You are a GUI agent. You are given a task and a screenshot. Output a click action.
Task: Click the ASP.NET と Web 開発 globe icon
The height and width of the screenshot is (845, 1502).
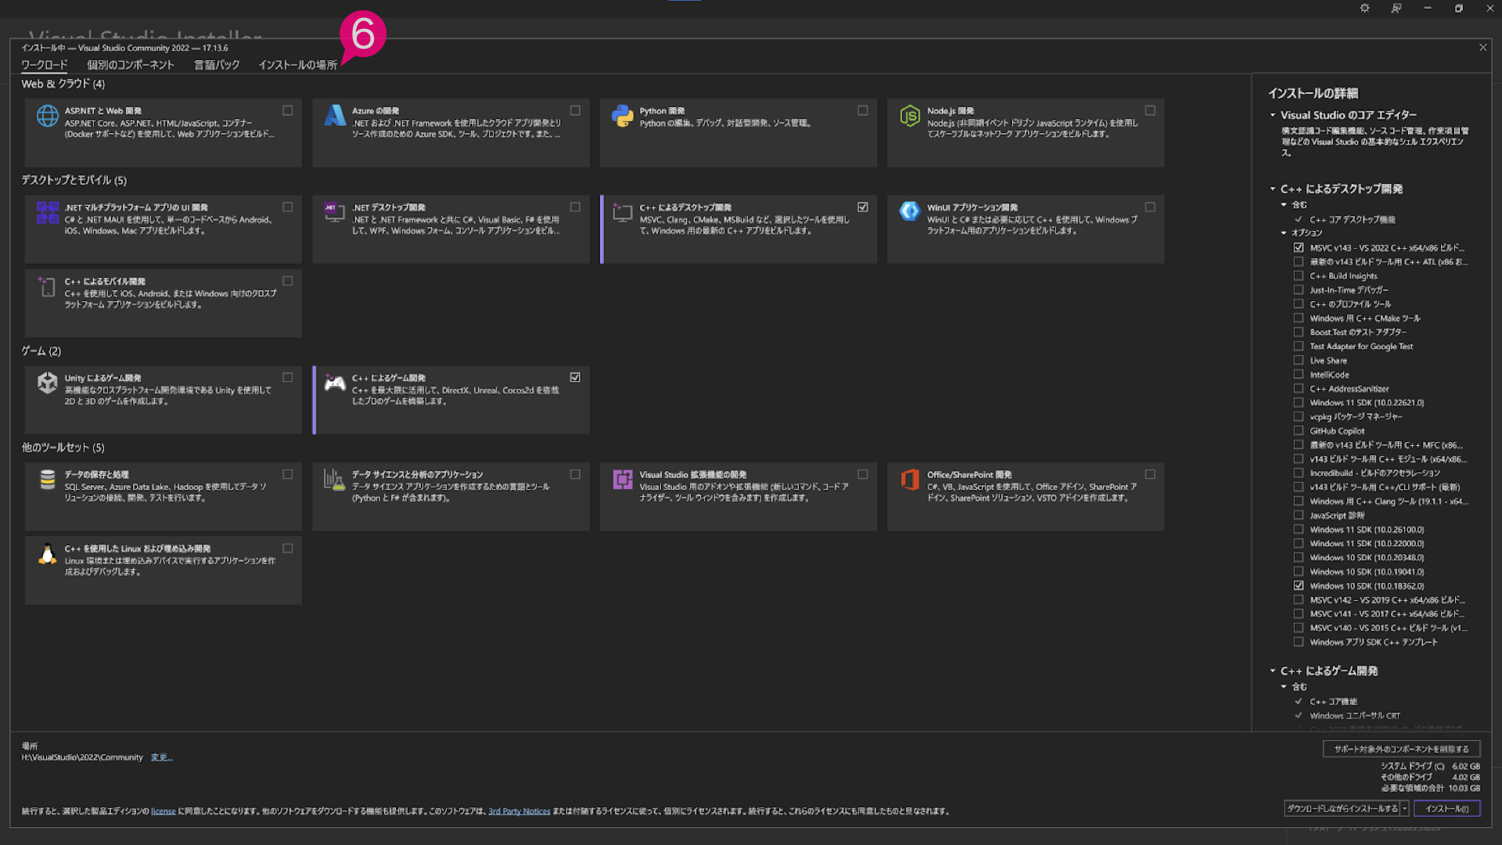click(x=47, y=116)
